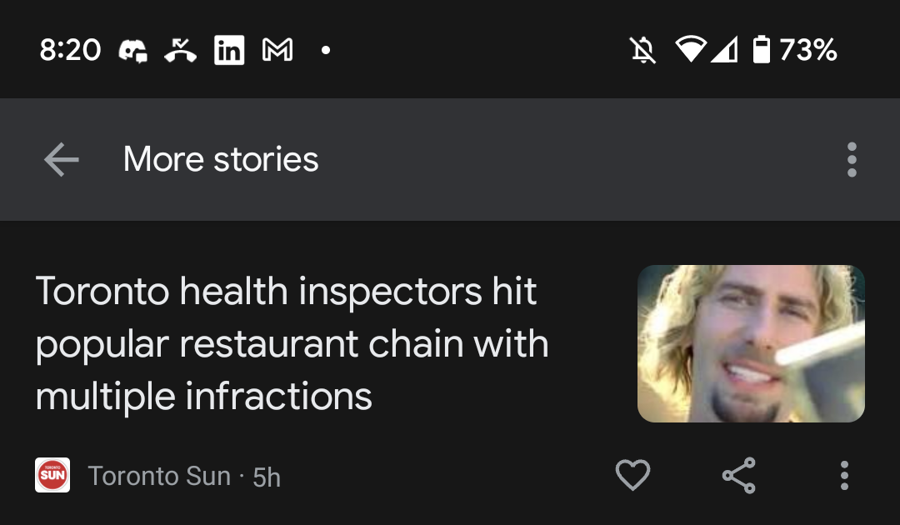Like the restaurant infractions article
Viewport: 900px width, 525px height.
click(633, 475)
